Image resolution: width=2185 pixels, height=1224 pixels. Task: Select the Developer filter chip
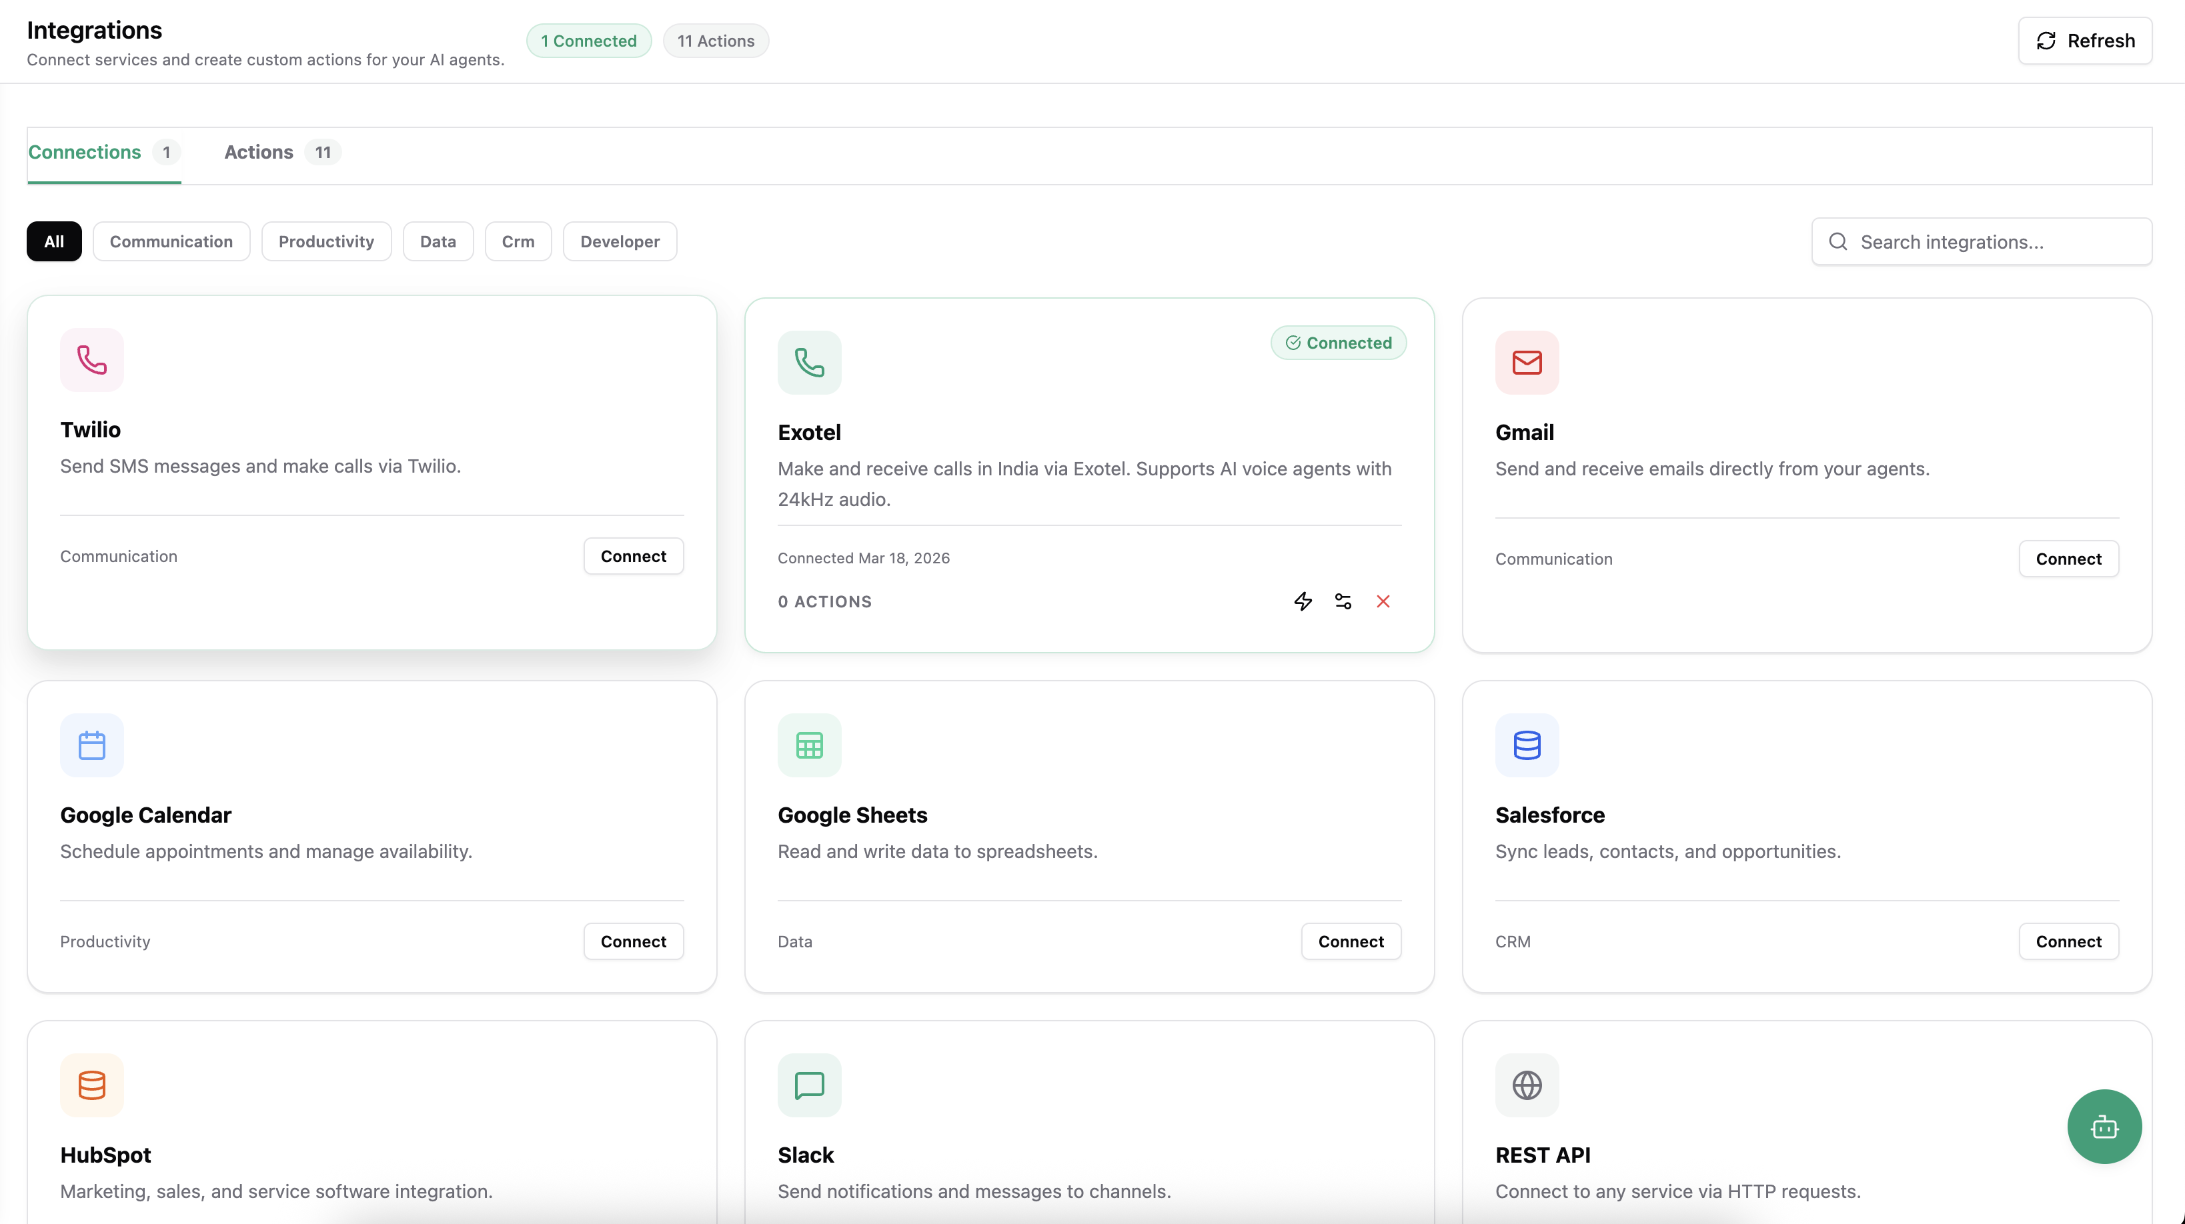[619, 241]
